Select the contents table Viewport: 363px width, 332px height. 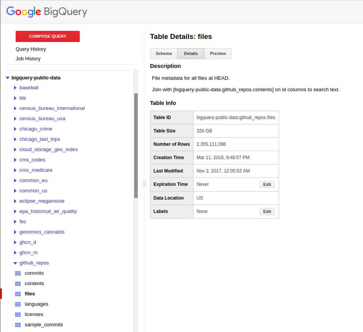point(34,284)
